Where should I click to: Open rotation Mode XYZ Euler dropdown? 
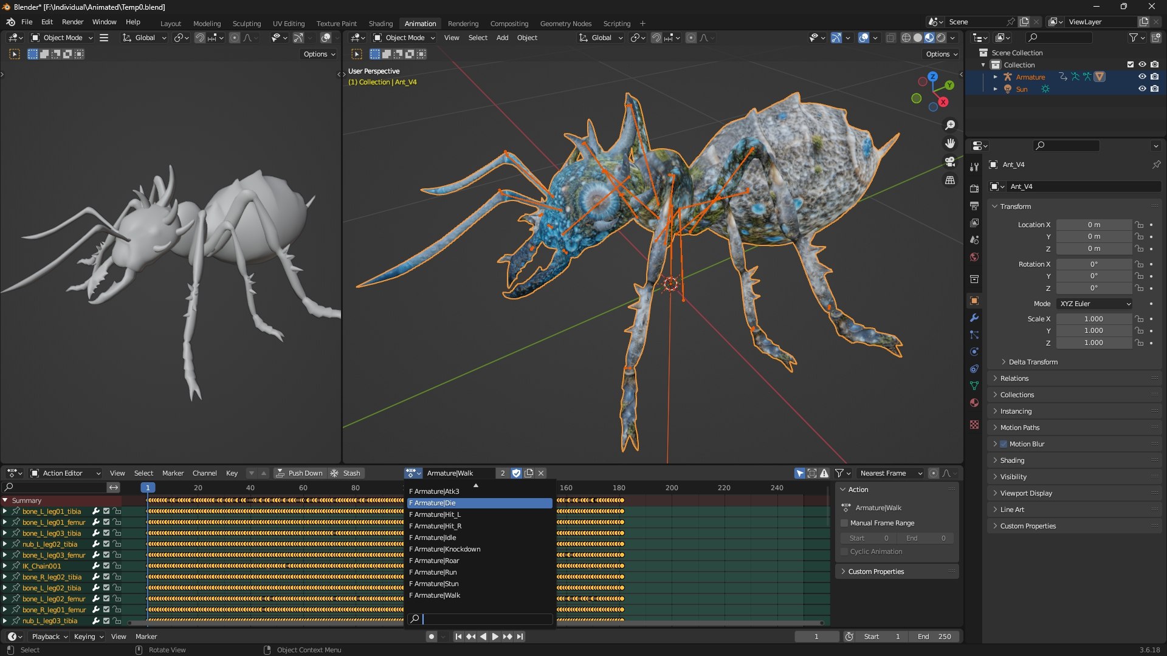click(x=1094, y=304)
